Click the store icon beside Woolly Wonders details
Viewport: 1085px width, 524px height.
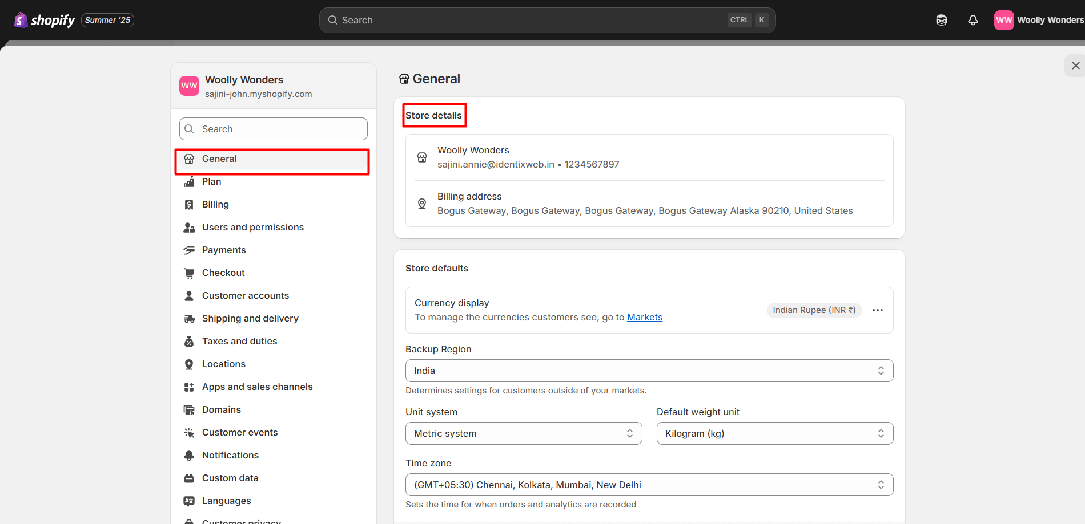(422, 157)
